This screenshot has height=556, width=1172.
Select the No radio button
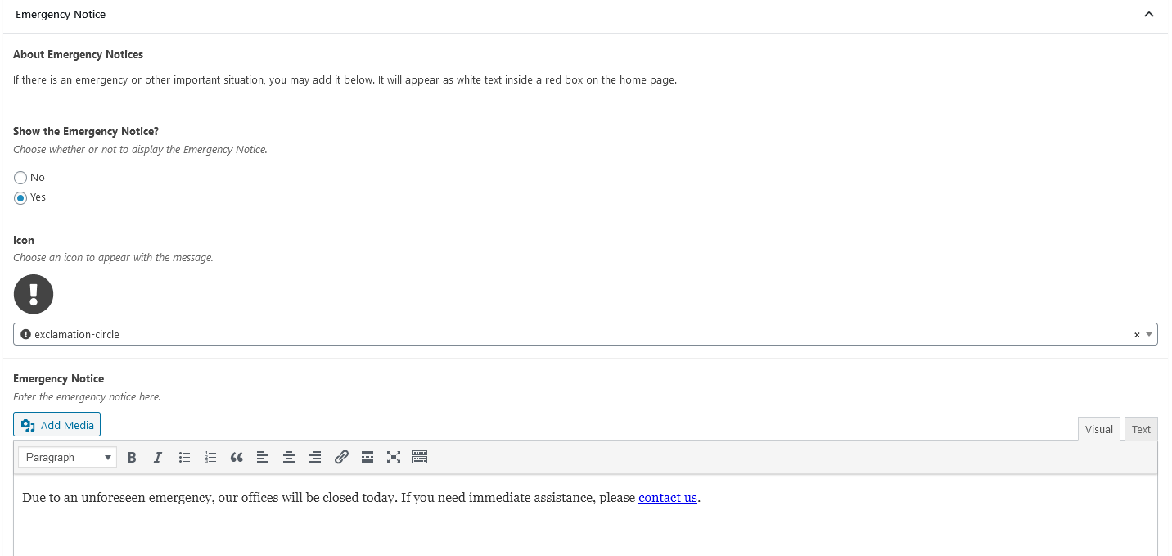(x=20, y=178)
